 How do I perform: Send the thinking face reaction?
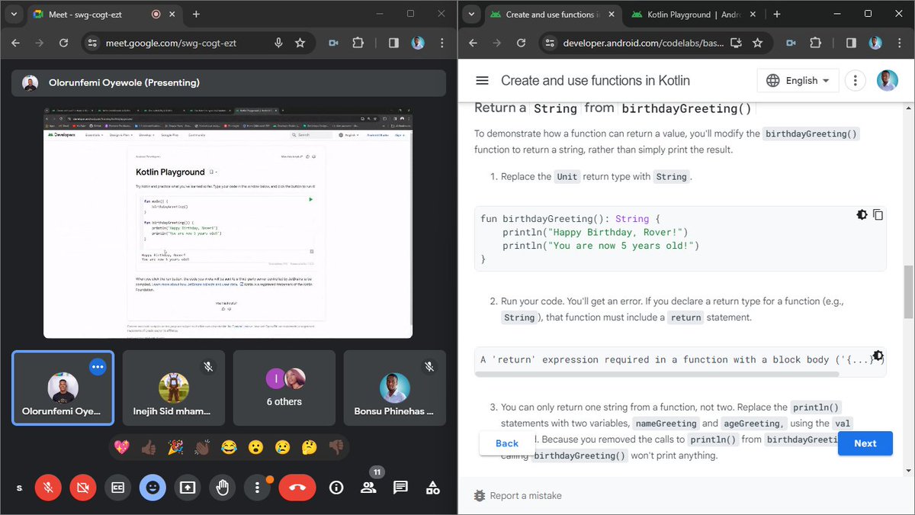(x=309, y=447)
